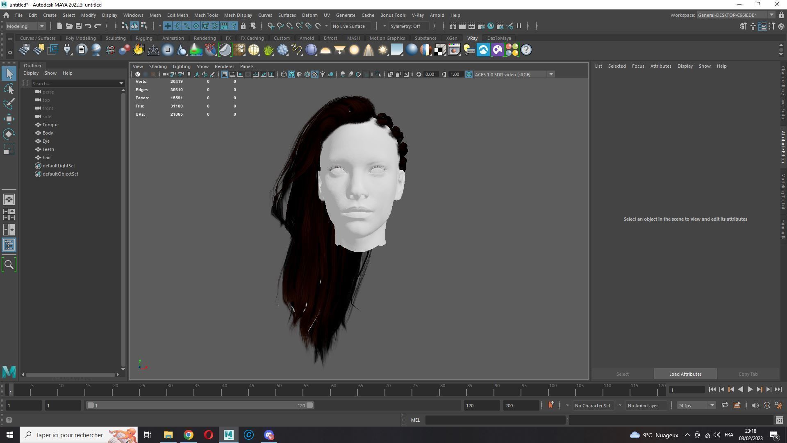Screen dimensions: 787x443
Task: Click the Windows Start button
Action: pos(10,435)
